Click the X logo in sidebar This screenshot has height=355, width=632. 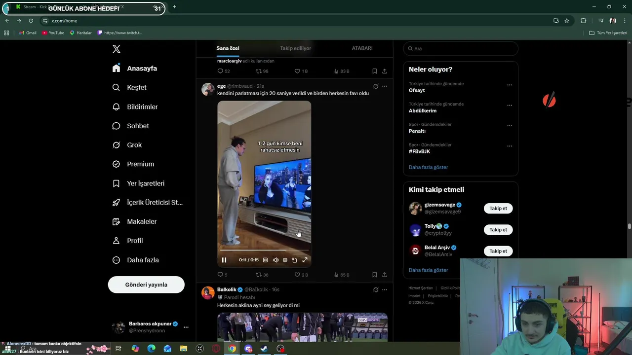(117, 49)
